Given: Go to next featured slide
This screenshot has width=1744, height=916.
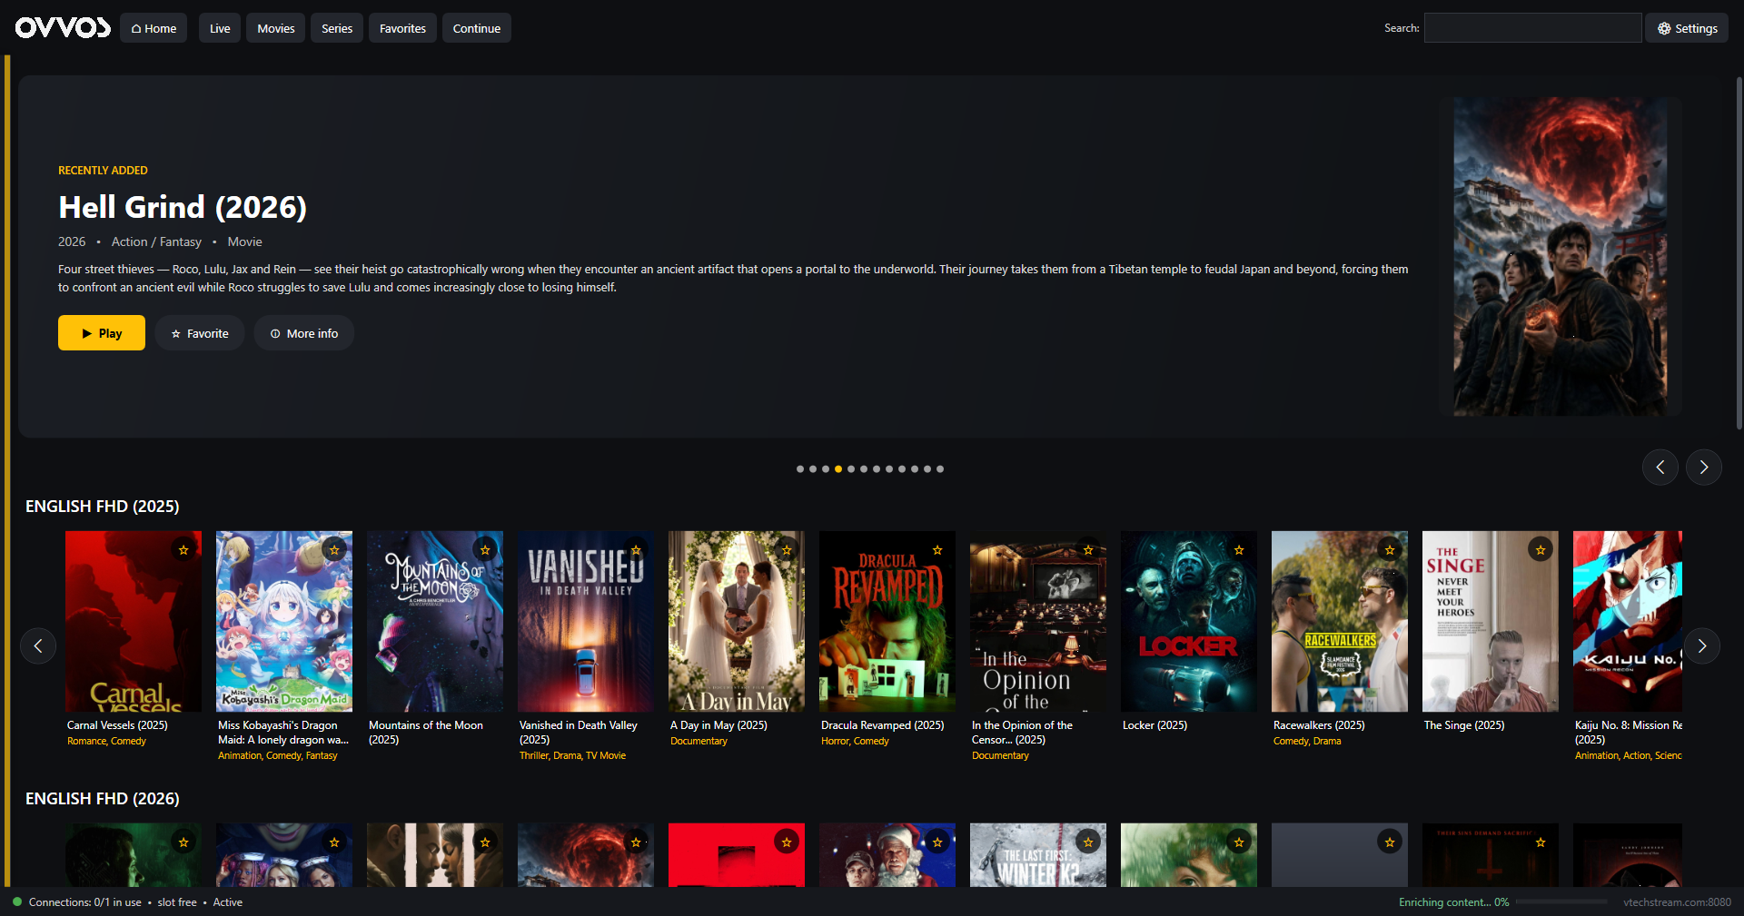Looking at the screenshot, I should pyautogui.click(x=1704, y=468).
